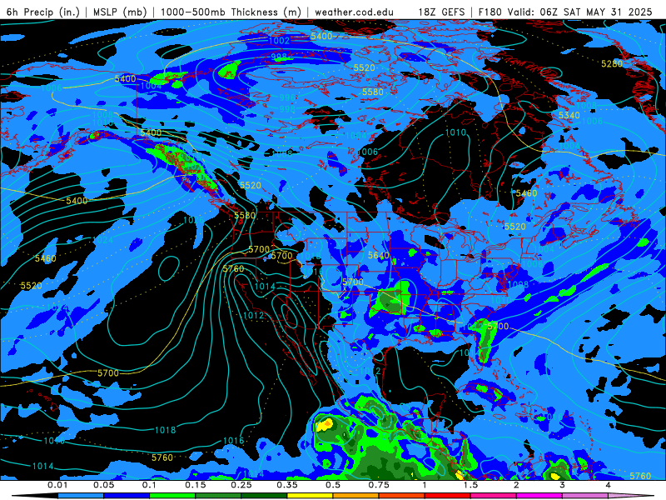Click the 0.5 legend value
Image resolution: width=666 pixels, height=500 pixels.
tap(333, 485)
